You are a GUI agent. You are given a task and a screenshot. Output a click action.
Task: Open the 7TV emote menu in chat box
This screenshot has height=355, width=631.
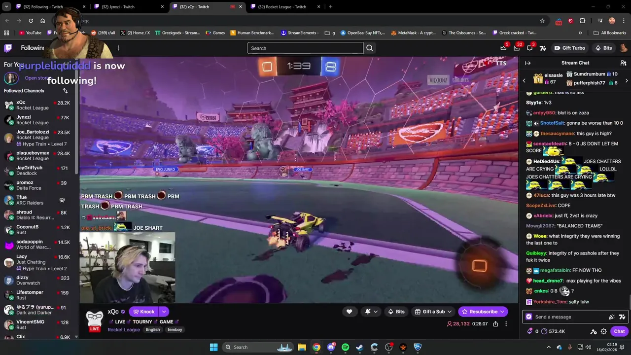[622, 317]
